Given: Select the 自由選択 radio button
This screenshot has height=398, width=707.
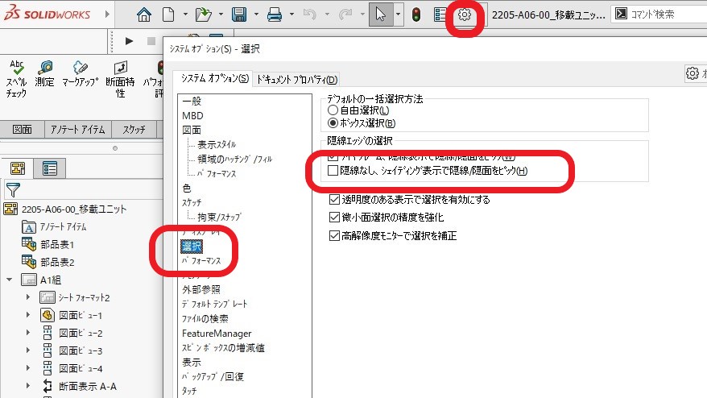Looking at the screenshot, I should pos(333,110).
